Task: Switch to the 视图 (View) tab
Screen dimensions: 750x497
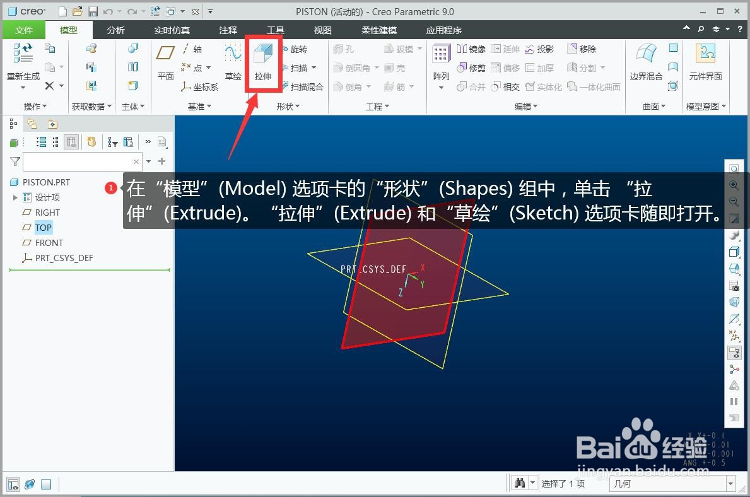Action: click(x=322, y=30)
